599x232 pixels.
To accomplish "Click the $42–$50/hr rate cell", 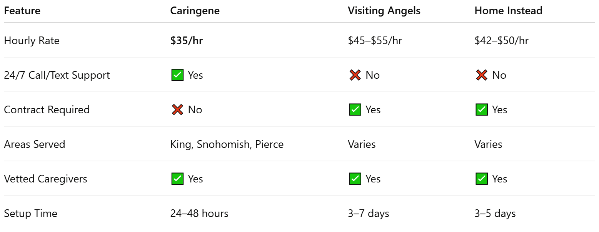I will pyautogui.click(x=501, y=41).
